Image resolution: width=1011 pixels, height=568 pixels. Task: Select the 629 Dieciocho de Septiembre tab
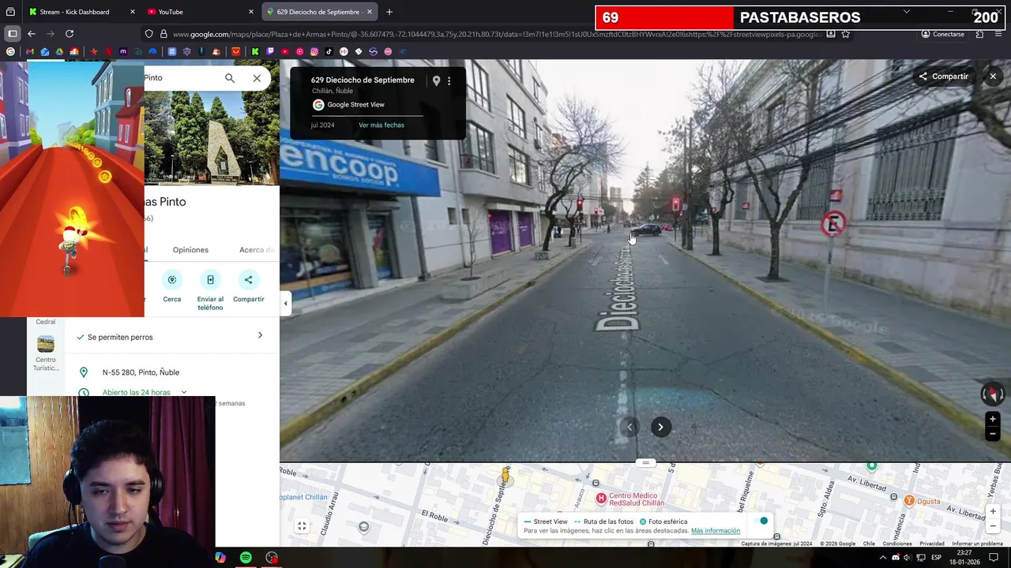coord(320,12)
